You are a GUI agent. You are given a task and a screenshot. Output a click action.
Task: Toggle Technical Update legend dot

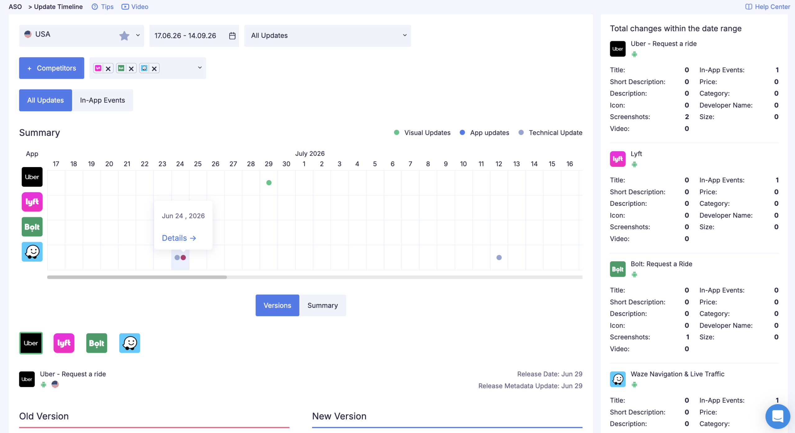[521, 133]
